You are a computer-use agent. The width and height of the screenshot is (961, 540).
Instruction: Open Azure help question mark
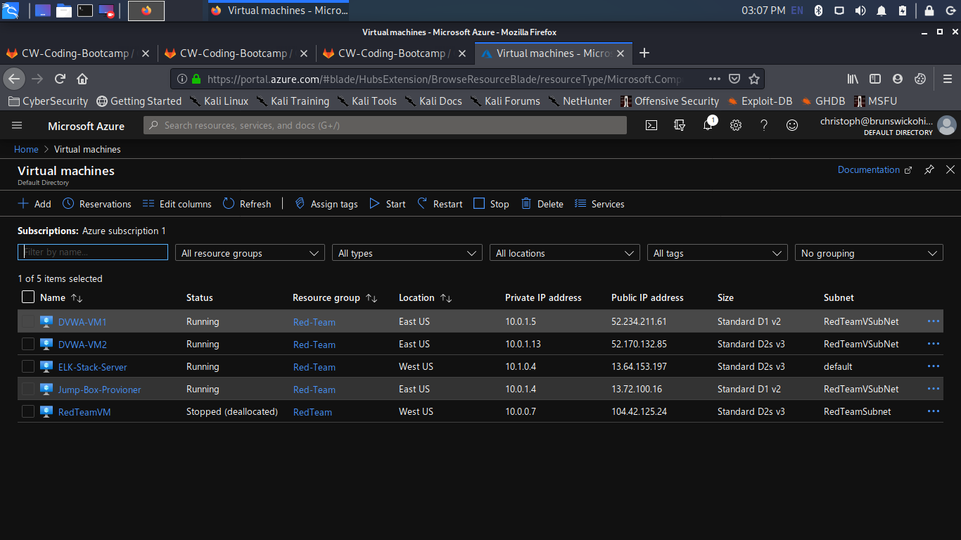pos(764,125)
